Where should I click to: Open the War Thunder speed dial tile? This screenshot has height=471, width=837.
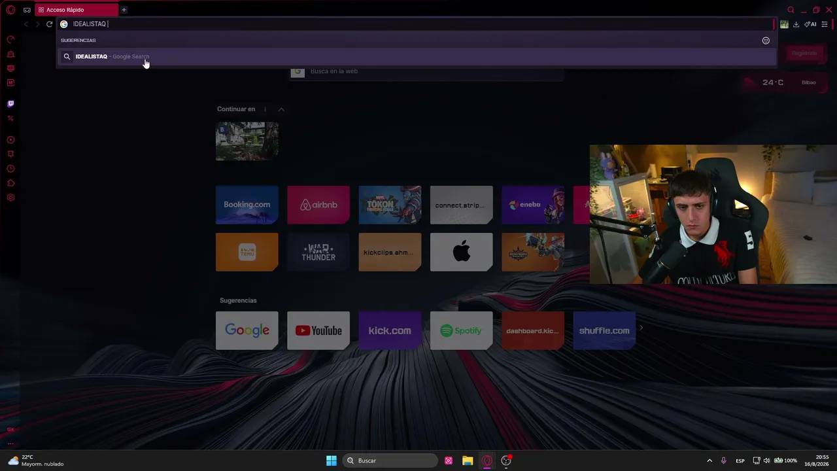coord(318,252)
